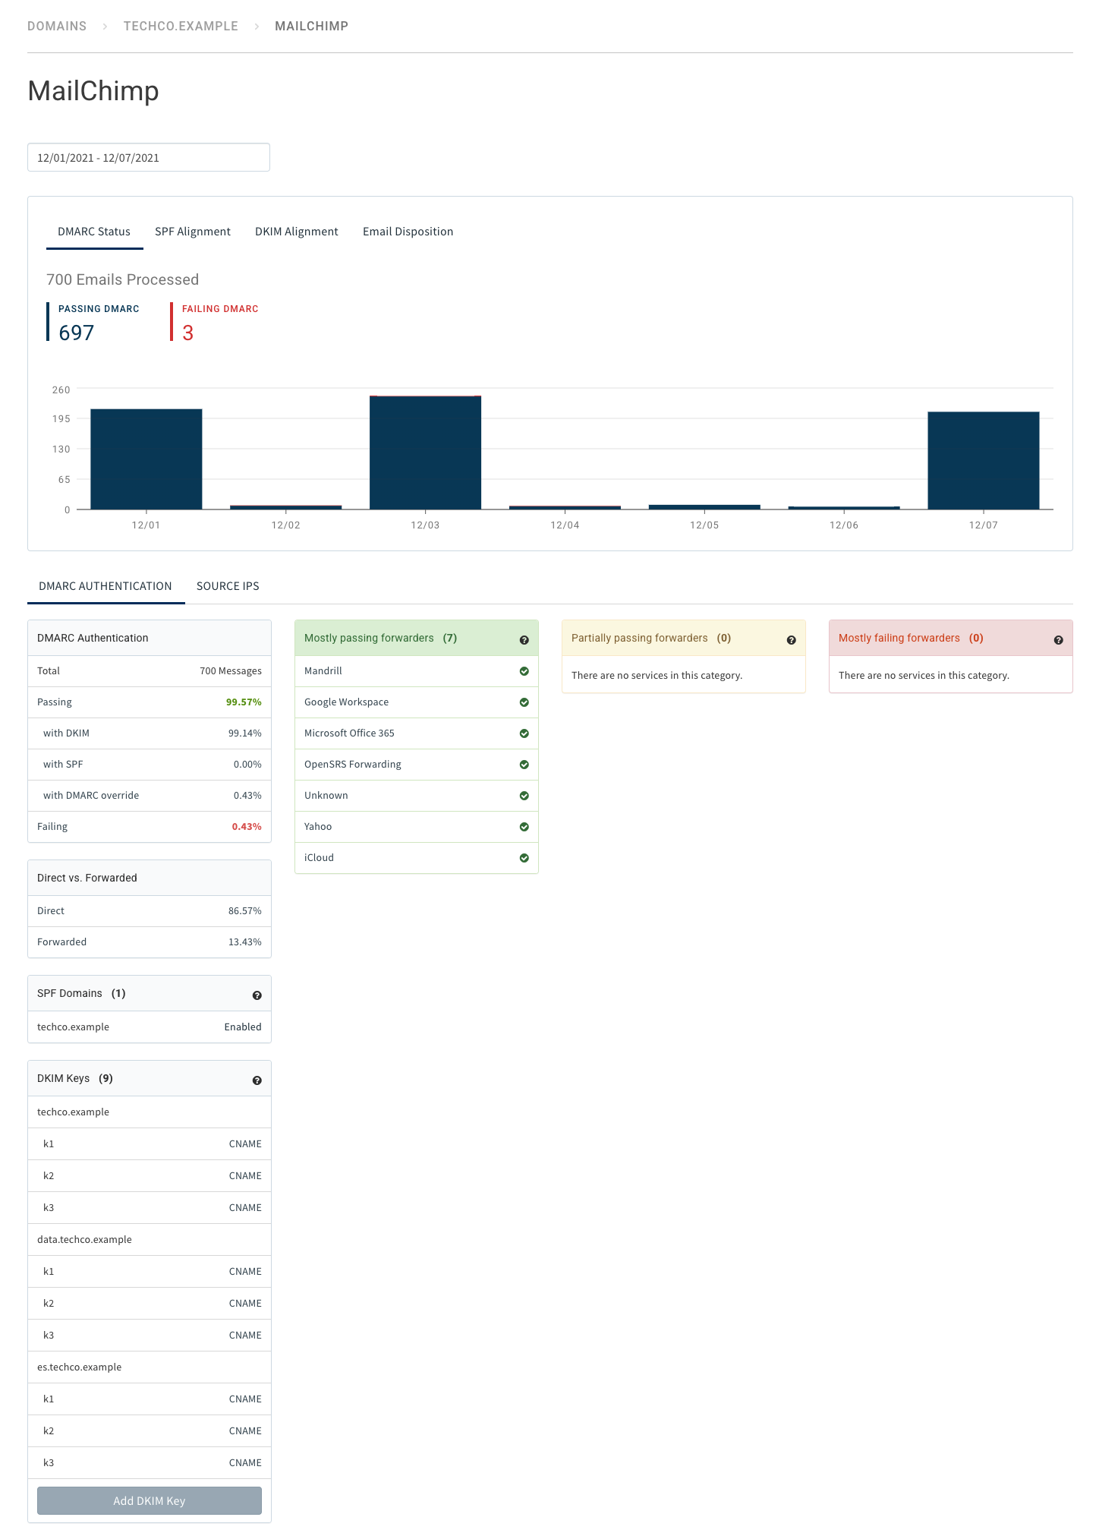Go to TECHCO.EXAMPLE breadcrumb
1099x1536 pixels.
tap(181, 26)
